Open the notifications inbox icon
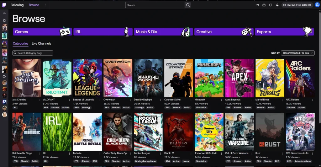 pyautogui.click(x=264, y=5)
